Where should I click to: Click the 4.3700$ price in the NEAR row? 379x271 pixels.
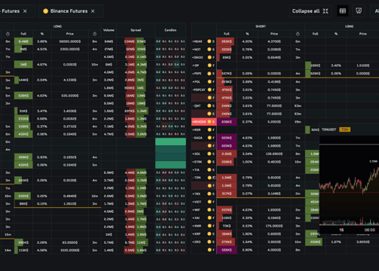click(x=274, y=41)
